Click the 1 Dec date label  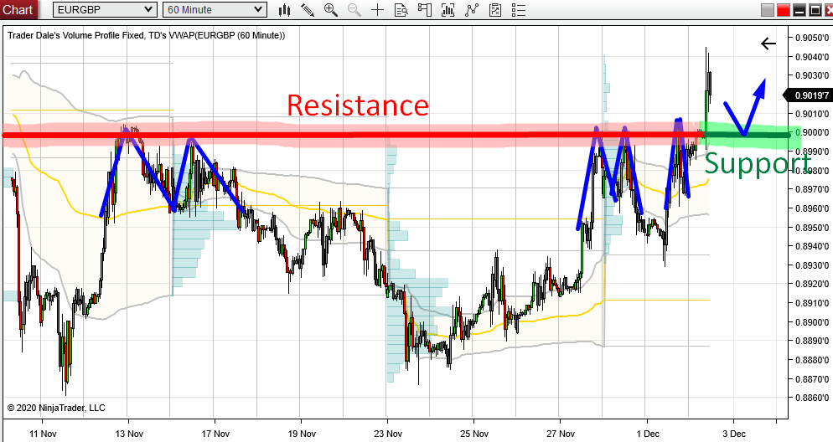click(x=648, y=434)
